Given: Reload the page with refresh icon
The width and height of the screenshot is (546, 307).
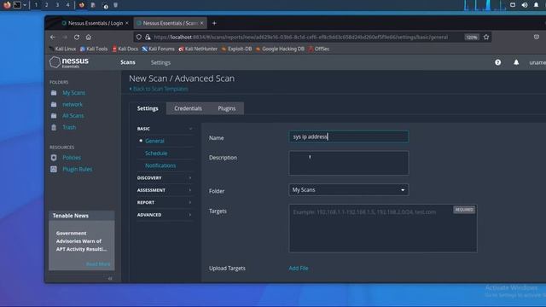Looking at the screenshot, I should (77, 37).
